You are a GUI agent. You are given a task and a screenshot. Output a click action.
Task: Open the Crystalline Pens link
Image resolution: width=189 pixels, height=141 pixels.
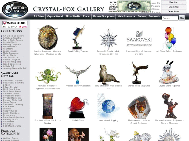12,96
